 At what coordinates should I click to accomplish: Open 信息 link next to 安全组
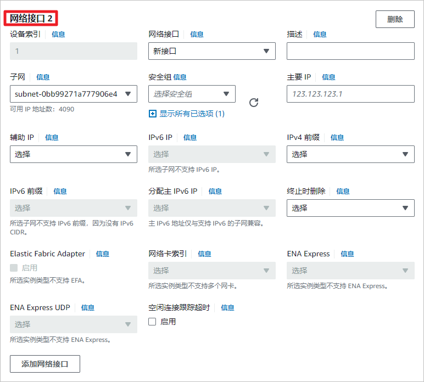(180, 77)
